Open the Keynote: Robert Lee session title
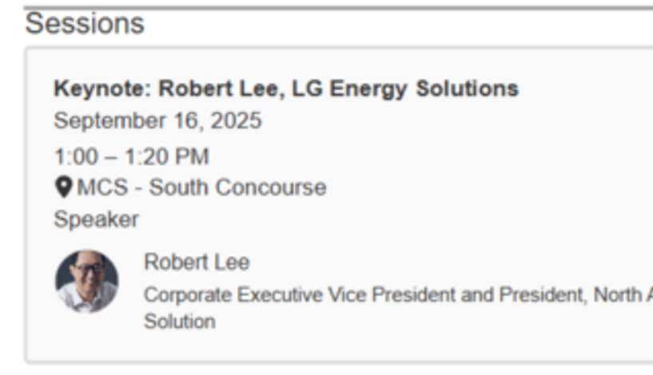 [286, 89]
